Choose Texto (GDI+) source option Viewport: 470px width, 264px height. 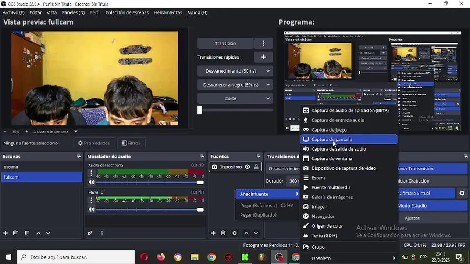pyautogui.click(x=349, y=236)
